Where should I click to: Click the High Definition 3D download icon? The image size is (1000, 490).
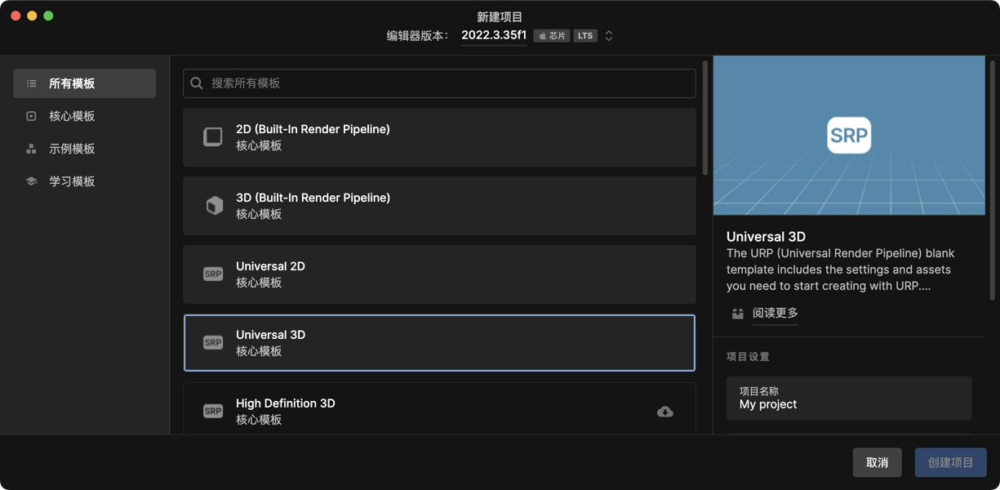[x=665, y=412]
